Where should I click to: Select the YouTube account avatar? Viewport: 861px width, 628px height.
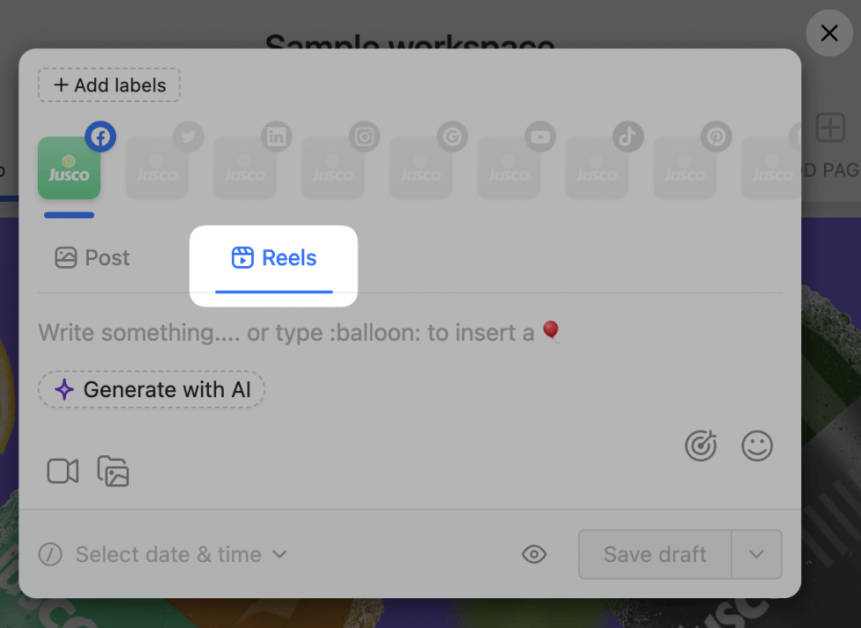tap(509, 170)
